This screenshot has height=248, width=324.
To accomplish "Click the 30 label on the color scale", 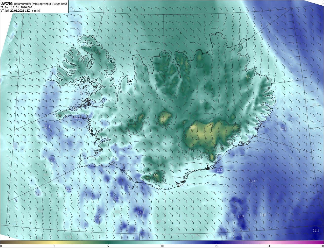I will [270, 246].
